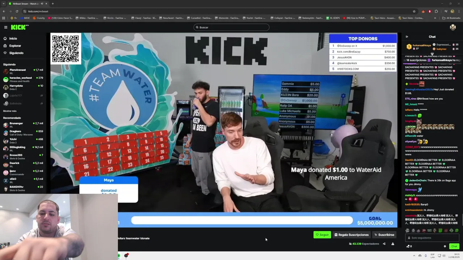Click the green Chat send button
Screen dimensions: 463x260
454,246
